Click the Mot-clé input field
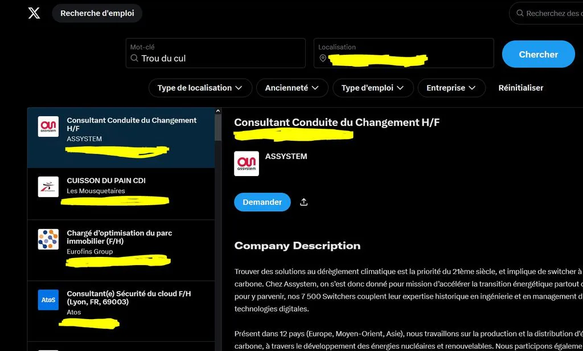583x351 pixels. [x=216, y=53]
